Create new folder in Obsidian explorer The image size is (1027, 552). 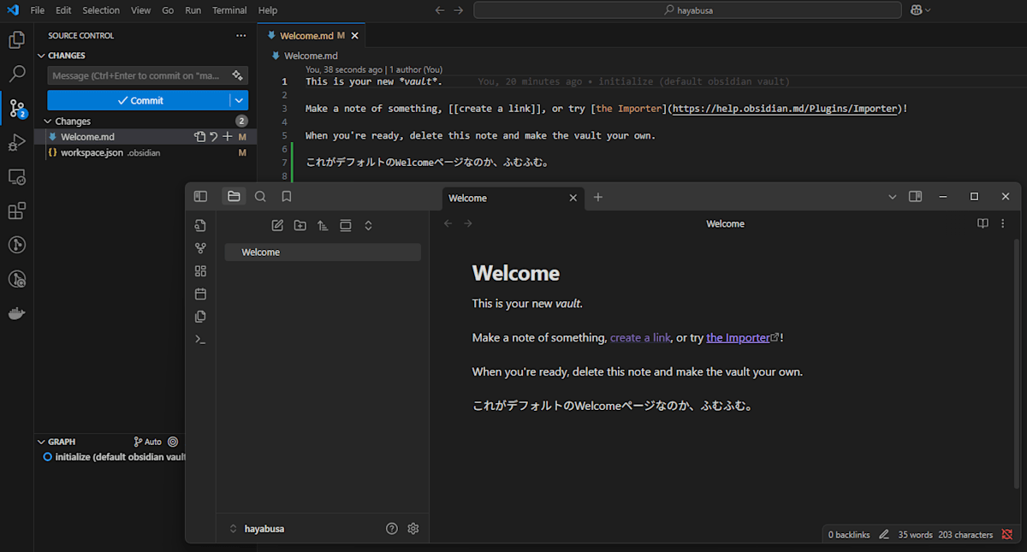(x=300, y=226)
